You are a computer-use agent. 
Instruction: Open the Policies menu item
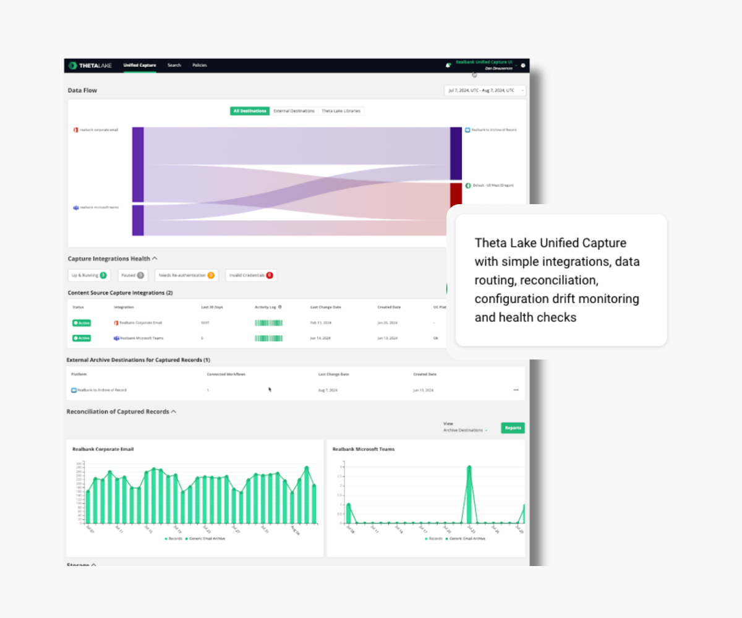200,65
